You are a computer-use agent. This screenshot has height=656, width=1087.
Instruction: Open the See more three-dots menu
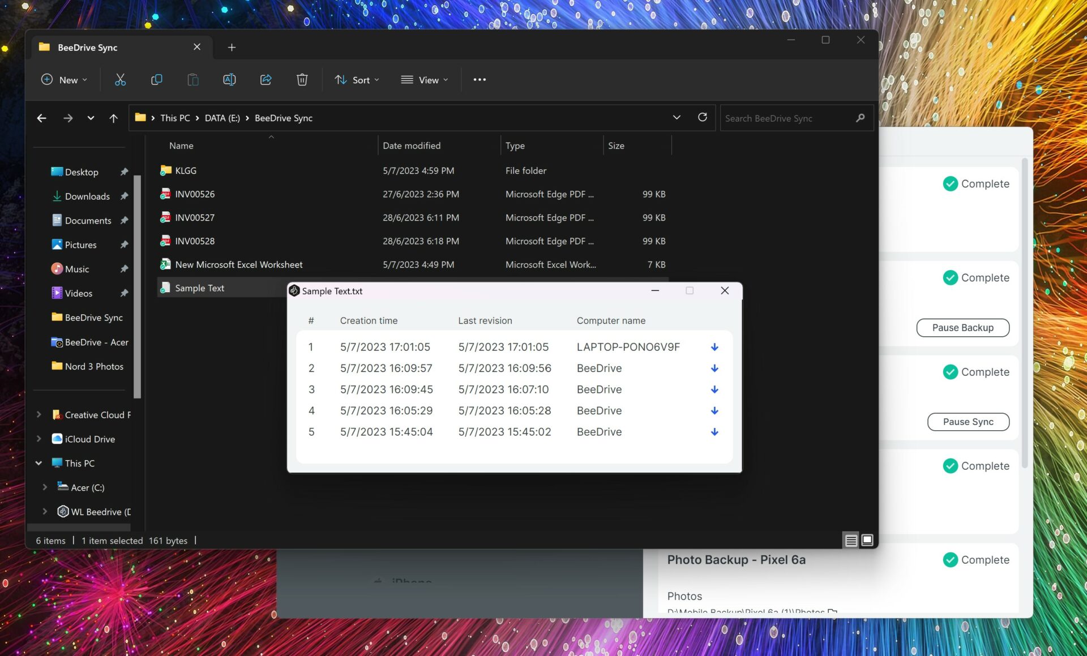[480, 80]
